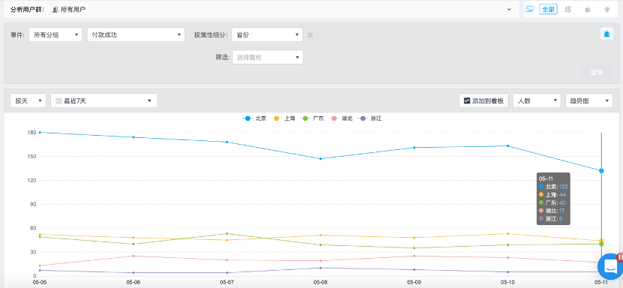Click the 05-10 x-axis label

(x=507, y=283)
